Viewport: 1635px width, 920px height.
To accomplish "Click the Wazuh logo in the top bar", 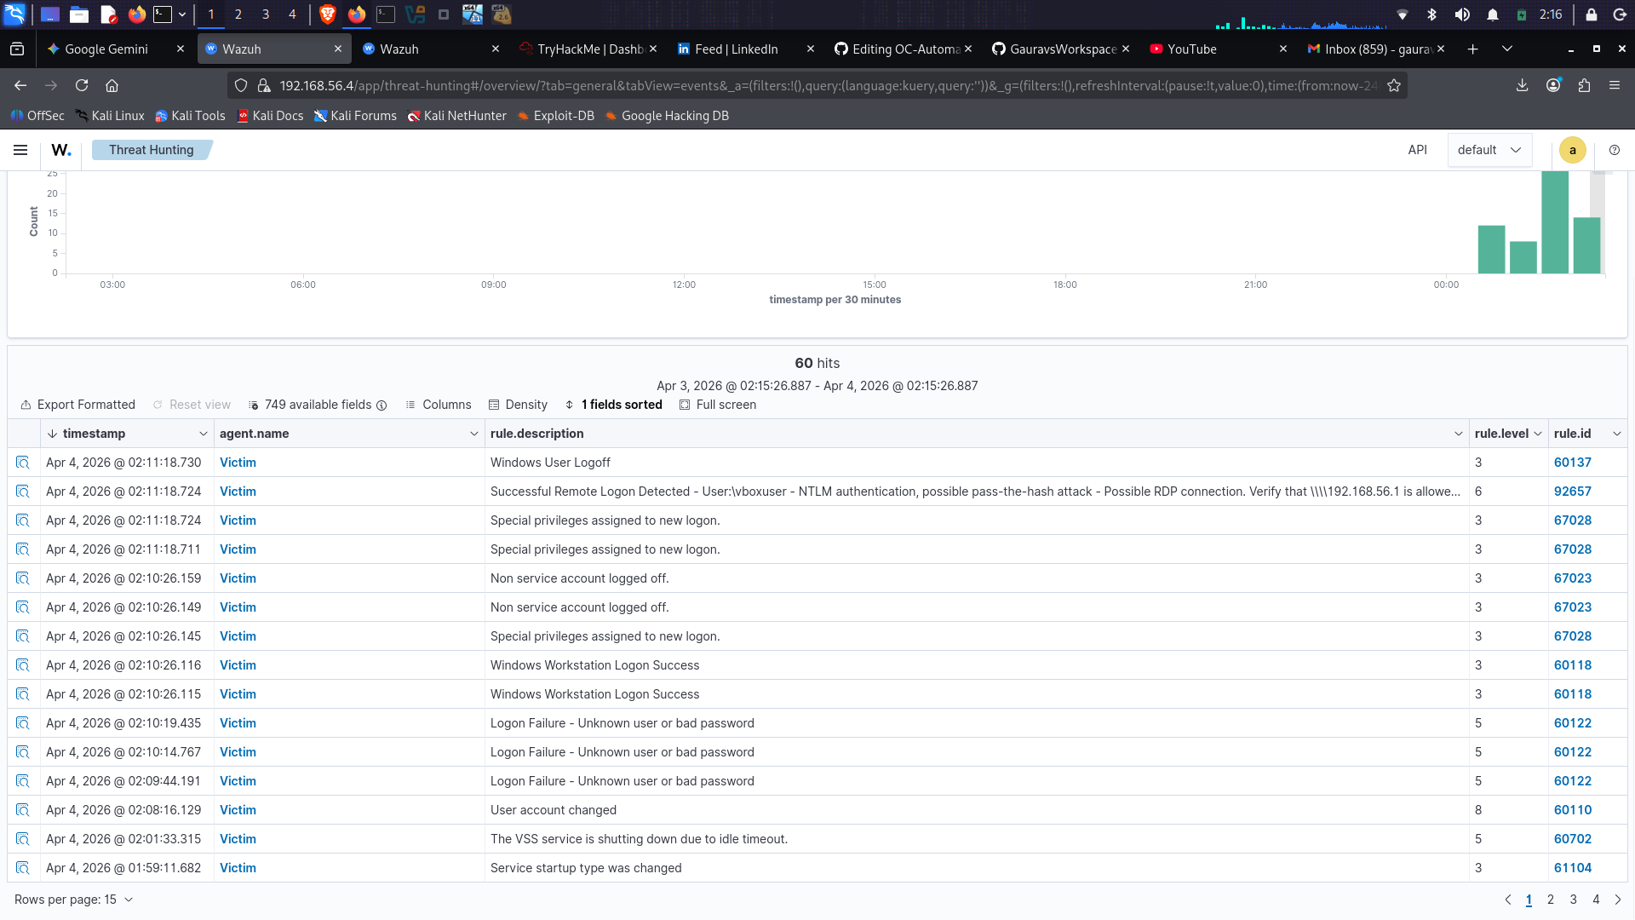I will pyautogui.click(x=60, y=150).
